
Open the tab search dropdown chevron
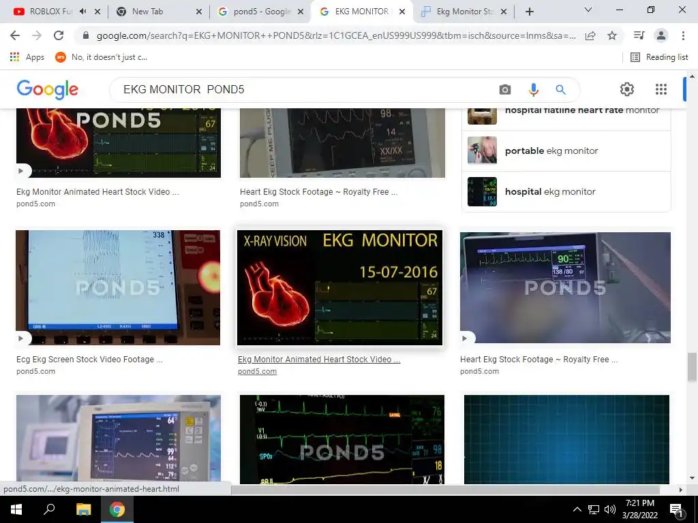click(x=588, y=10)
